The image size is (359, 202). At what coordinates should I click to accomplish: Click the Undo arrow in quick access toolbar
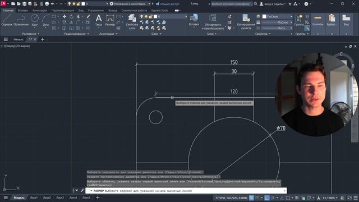(52, 4)
